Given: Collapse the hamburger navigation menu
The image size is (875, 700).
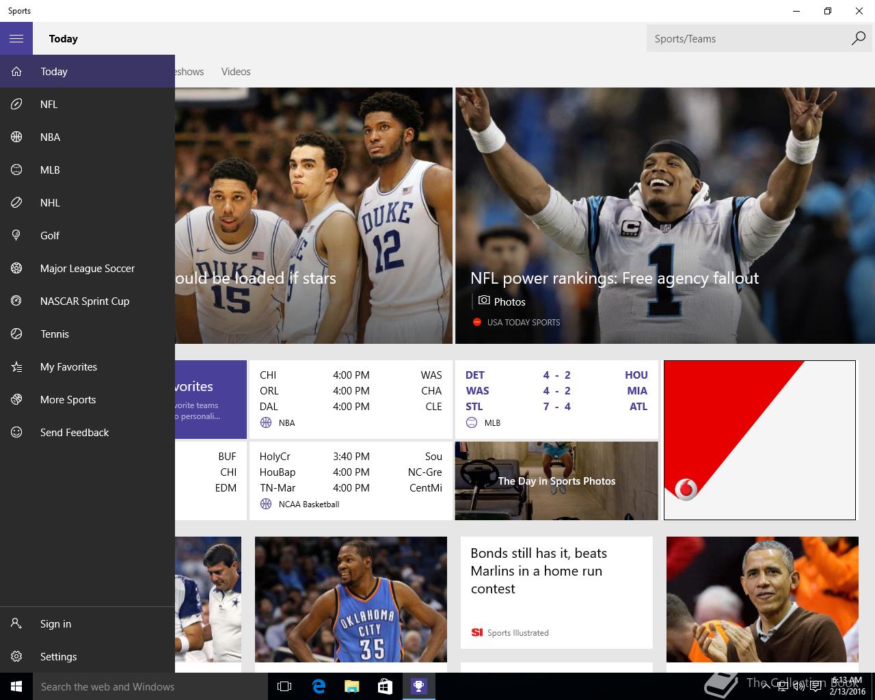Looking at the screenshot, I should click(16, 38).
